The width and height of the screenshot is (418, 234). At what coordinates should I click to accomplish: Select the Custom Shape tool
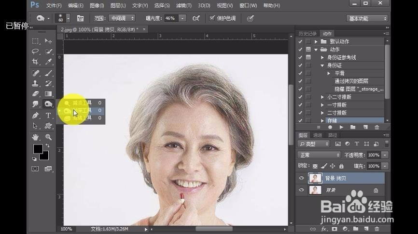tap(48, 126)
